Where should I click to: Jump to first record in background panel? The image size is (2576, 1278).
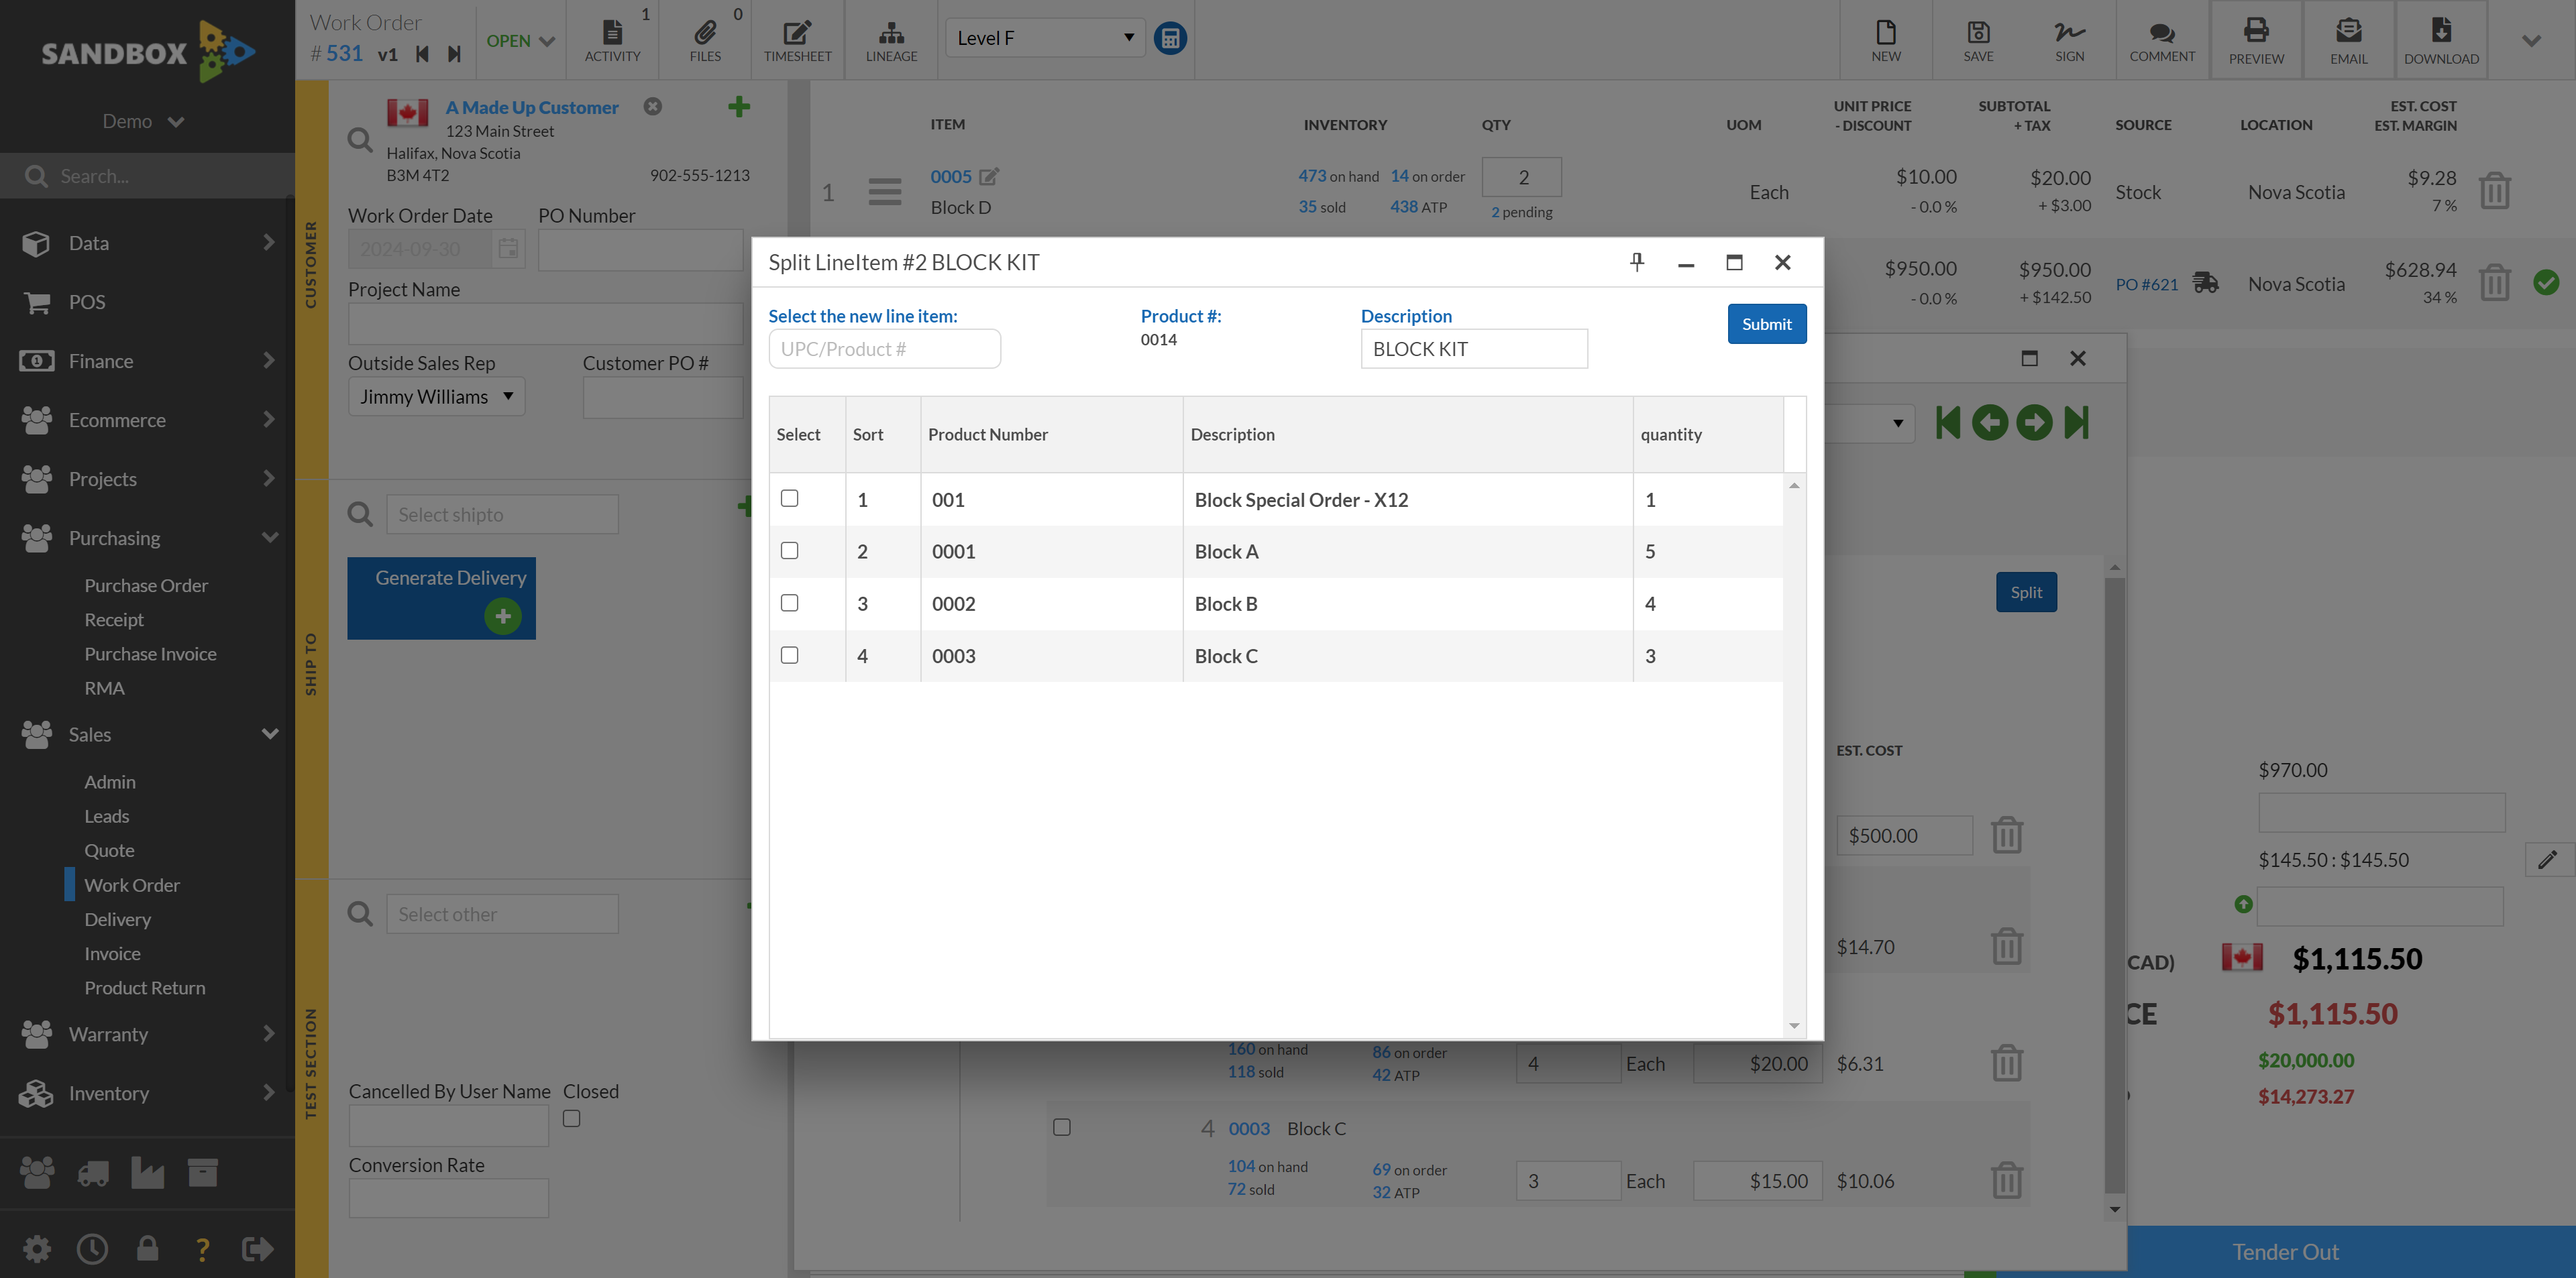[x=1947, y=422]
